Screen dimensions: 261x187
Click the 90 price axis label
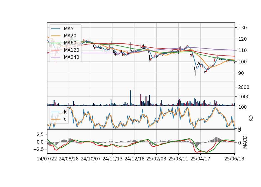point(241,73)
